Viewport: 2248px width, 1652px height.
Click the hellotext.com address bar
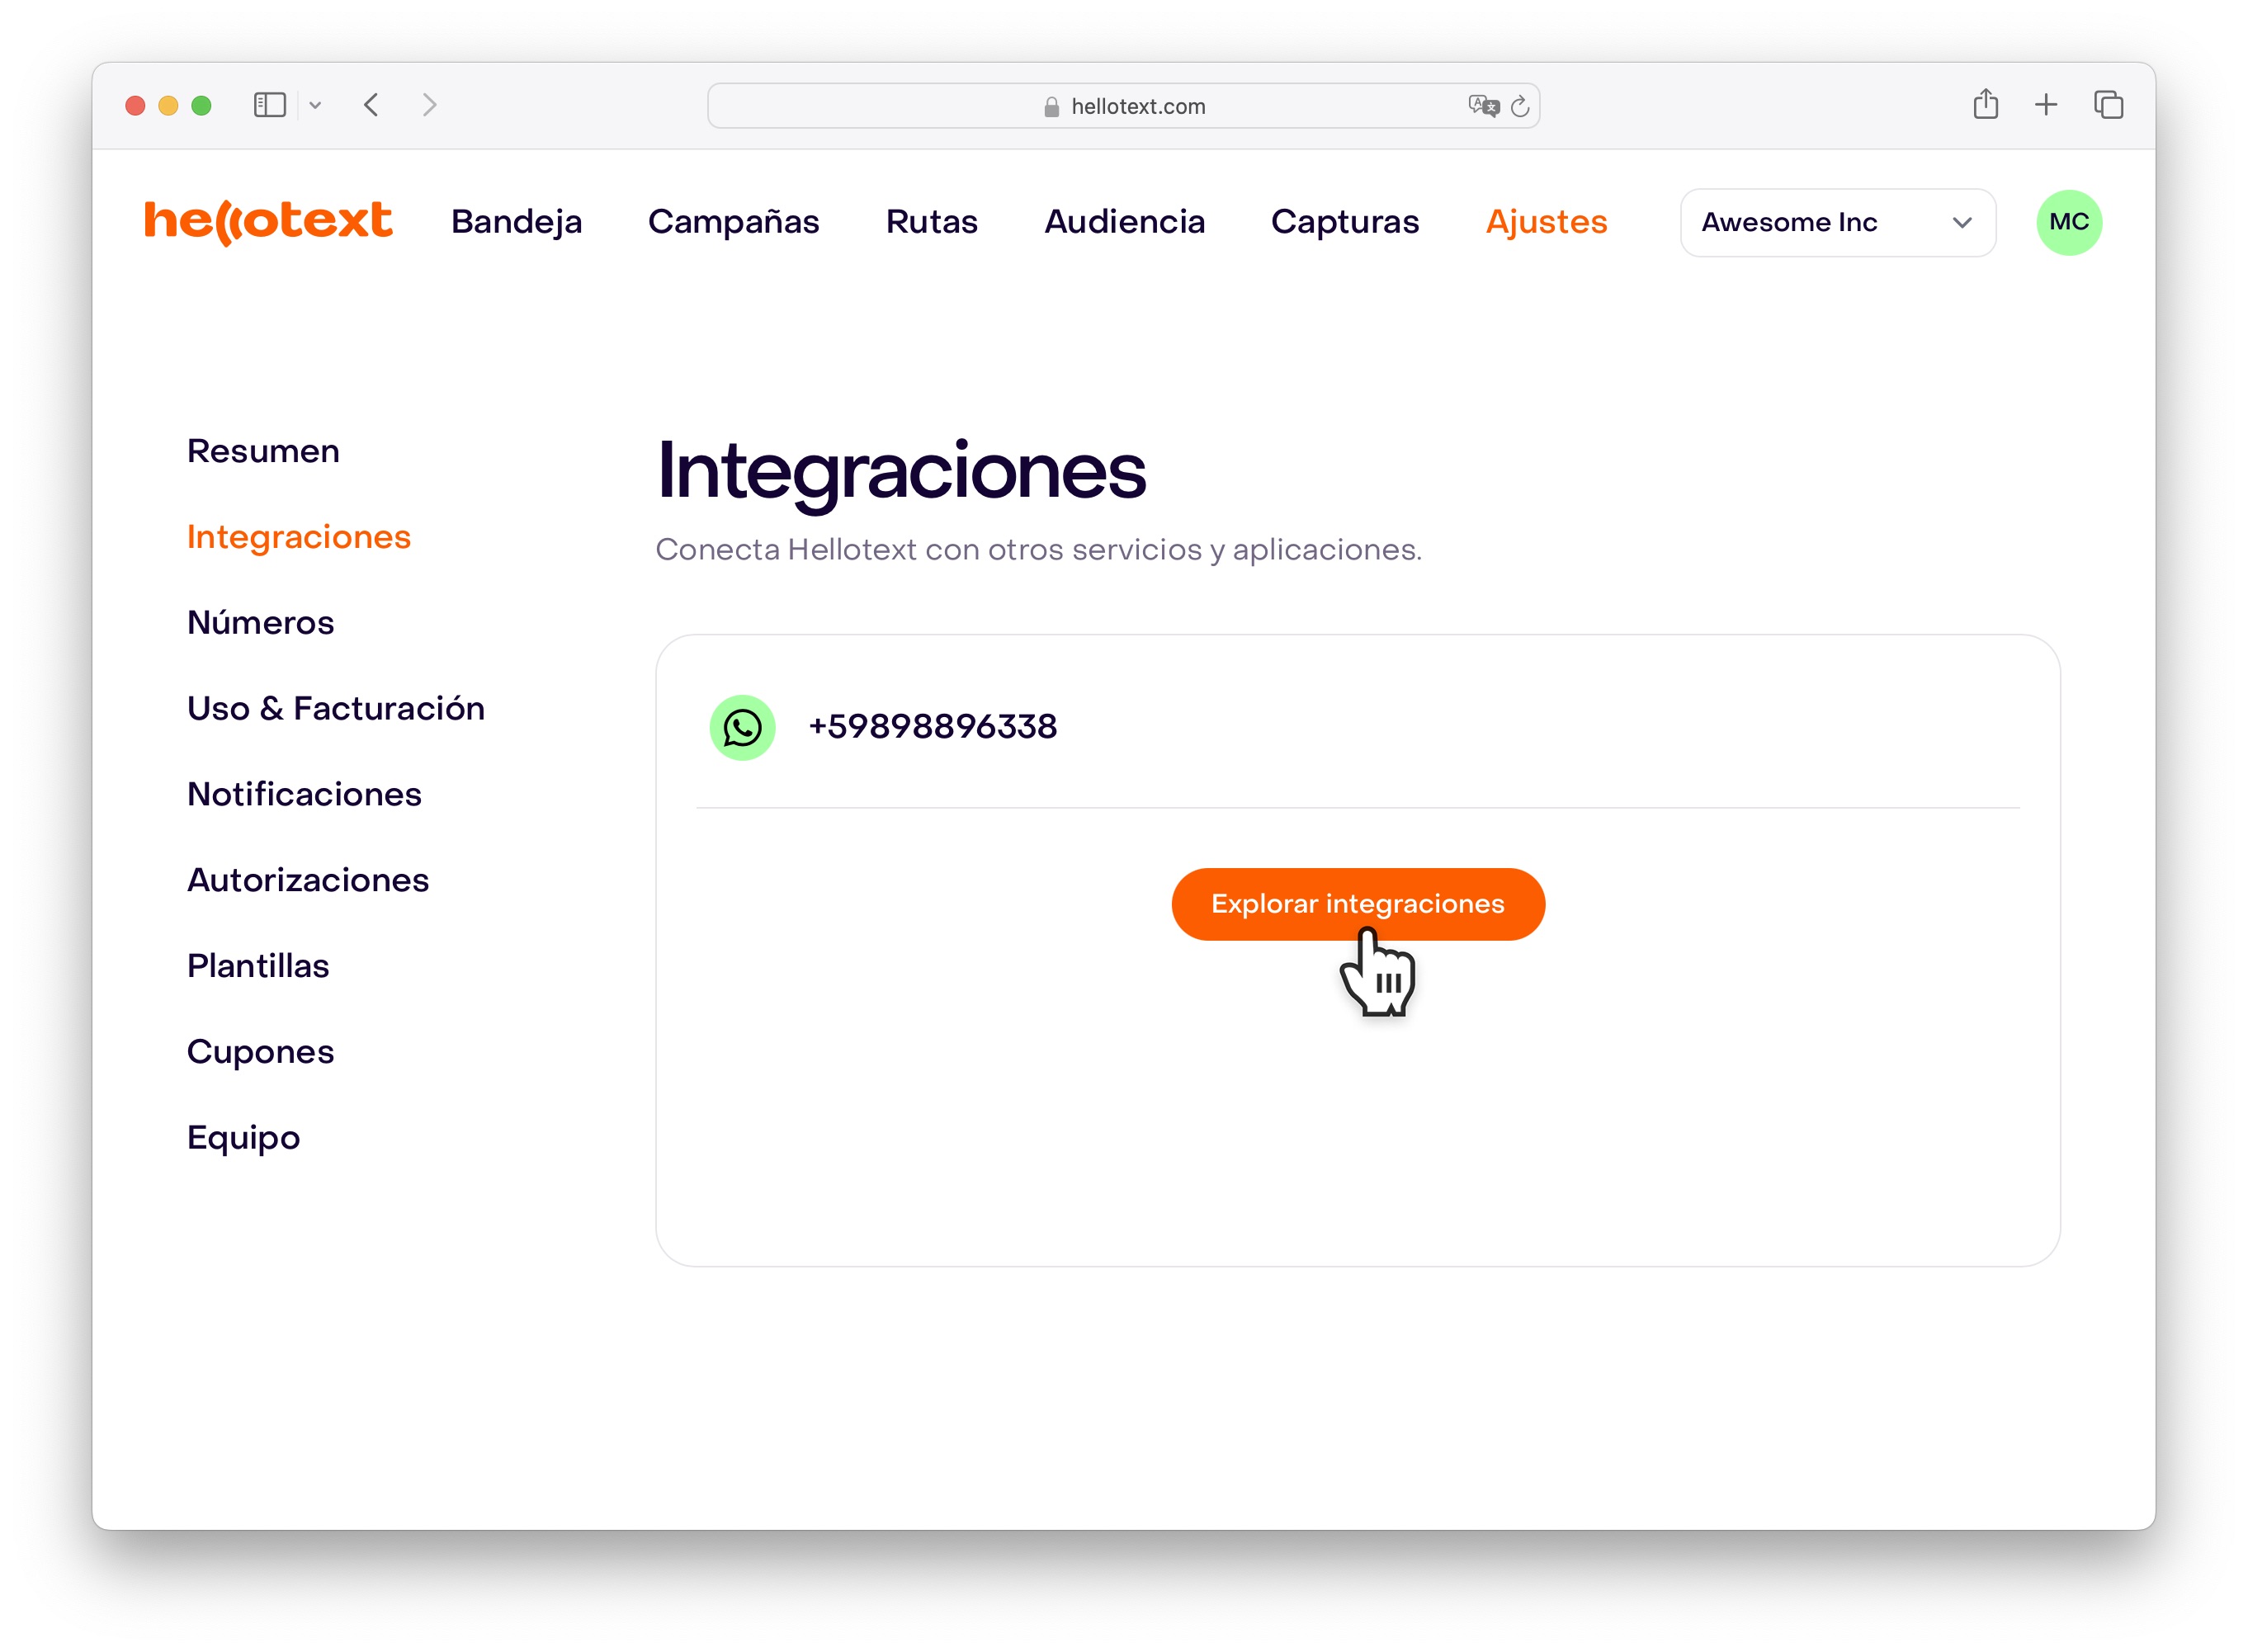1123,106
